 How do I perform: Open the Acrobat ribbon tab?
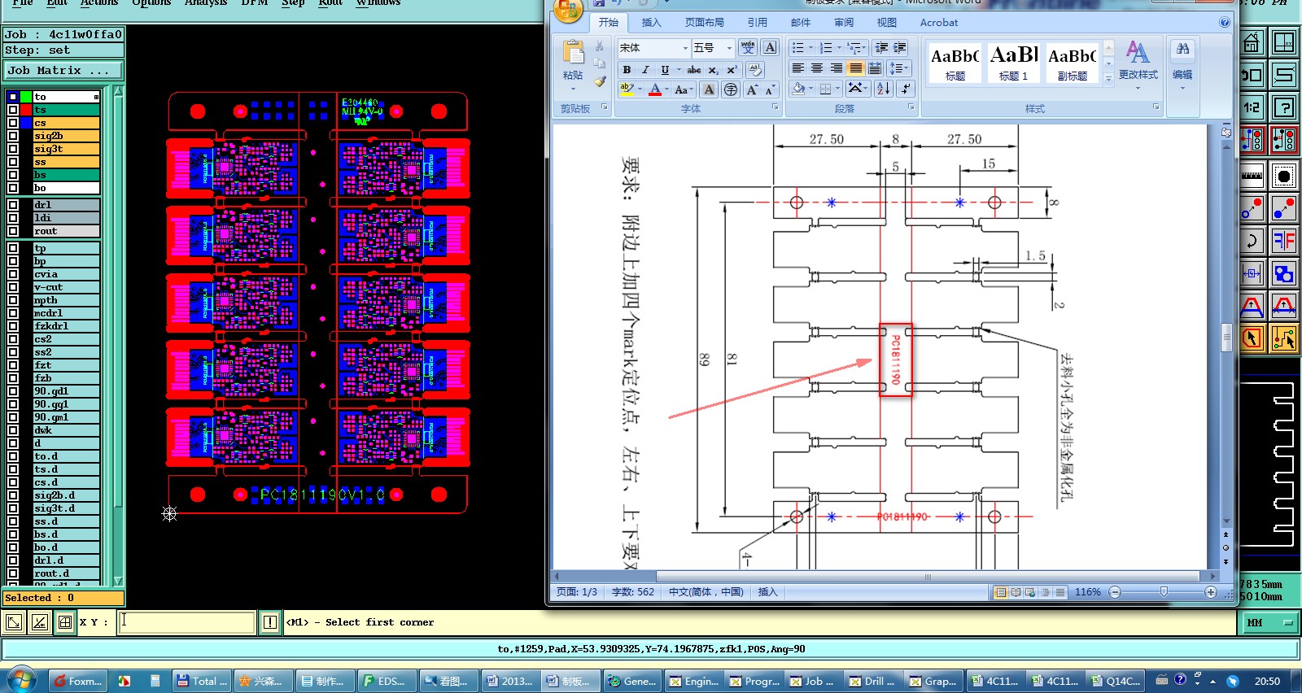938,23
